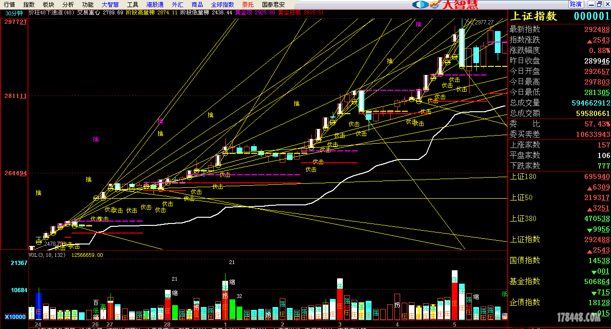Open the 国泰君安 broker menu
The height and width of the screenshot is (329, 611).
click(273, 4)
